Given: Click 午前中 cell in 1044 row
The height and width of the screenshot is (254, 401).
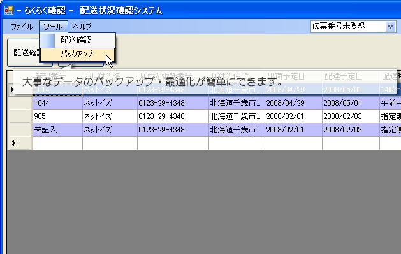Looking at the screenshot, I should point(391,103).
